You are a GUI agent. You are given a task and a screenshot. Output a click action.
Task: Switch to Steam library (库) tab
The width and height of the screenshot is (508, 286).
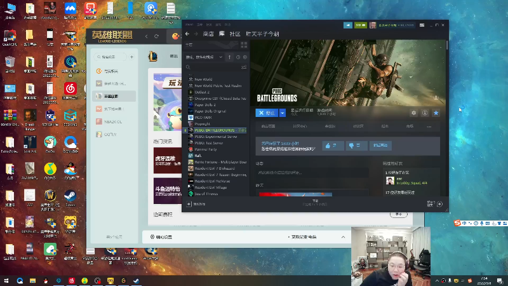[222, 34]
